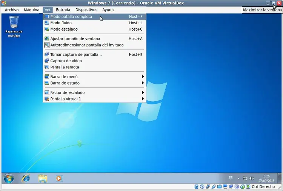
Task: Open the Entrada menu
Action: click(63, 10)
